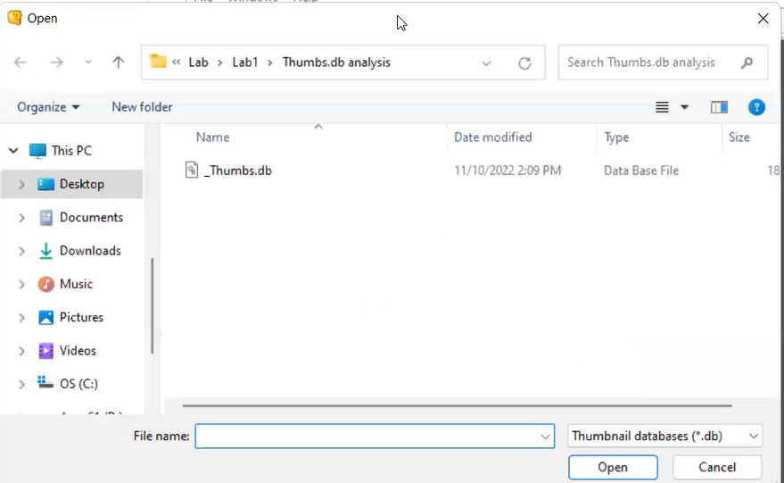This screenshot has height=483, width=784.
Task: Click the Open button
Action: point(613,467)
